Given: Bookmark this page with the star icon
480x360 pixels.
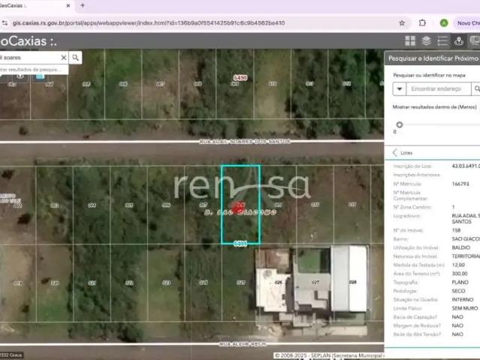Looking at the screenshot, I should click(402, 22).
